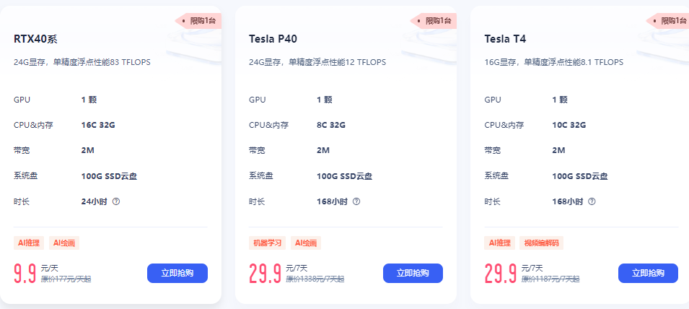Click 立即抢购 for Tesla P40
The height and width of the screenshot is (309, 689).
(413, 274)
